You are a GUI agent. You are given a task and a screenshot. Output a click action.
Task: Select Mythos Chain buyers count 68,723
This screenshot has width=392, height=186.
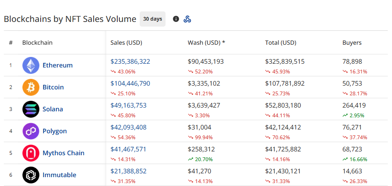(x=352, y=149)
